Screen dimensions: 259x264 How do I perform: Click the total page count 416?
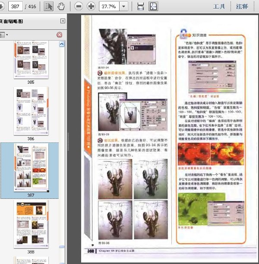click(32, 6)
